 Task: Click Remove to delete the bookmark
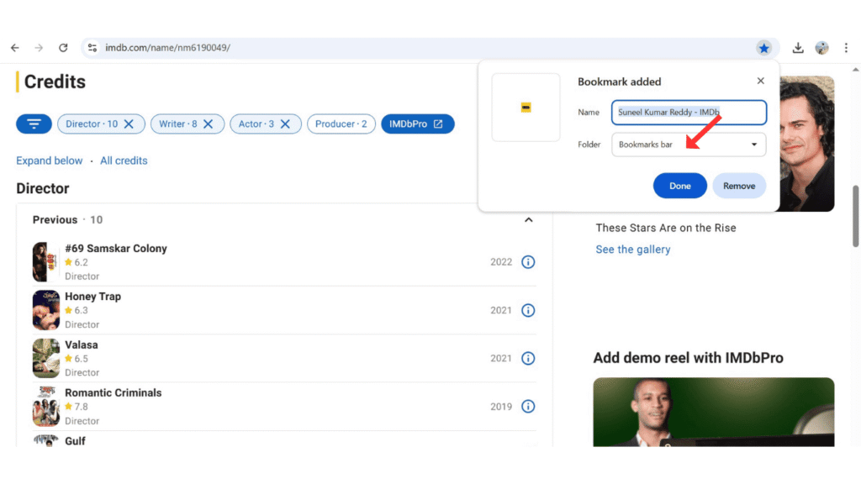click(x=739, y=185)
